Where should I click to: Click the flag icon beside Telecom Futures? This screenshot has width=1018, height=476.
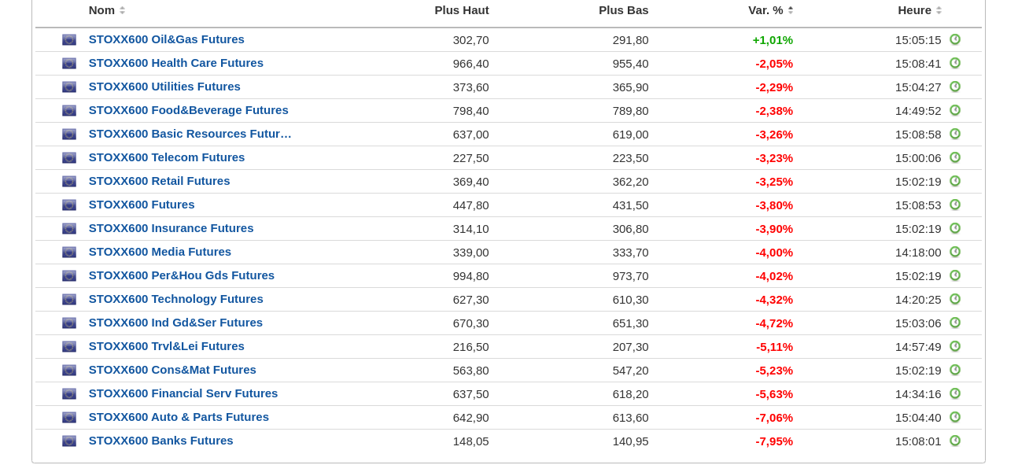click(69, 157)
